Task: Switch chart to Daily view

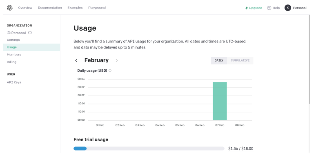Action: pyautogui.click(x=219, y=60)
